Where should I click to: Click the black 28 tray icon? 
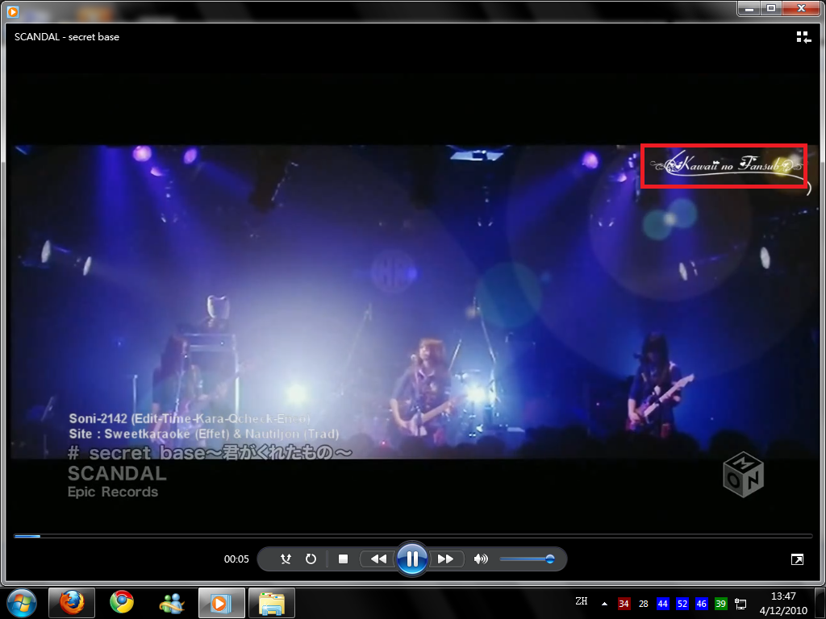(643, 604)
